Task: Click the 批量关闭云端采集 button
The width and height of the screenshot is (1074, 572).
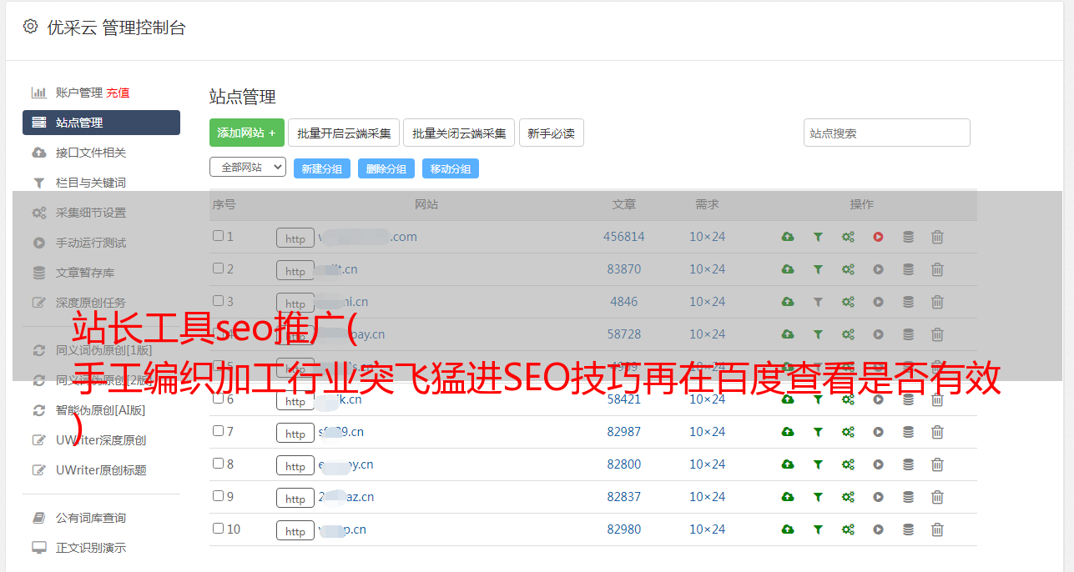Action: coord(459,133)
